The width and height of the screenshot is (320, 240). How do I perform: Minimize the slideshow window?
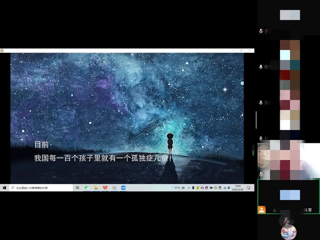coord(233,50)
